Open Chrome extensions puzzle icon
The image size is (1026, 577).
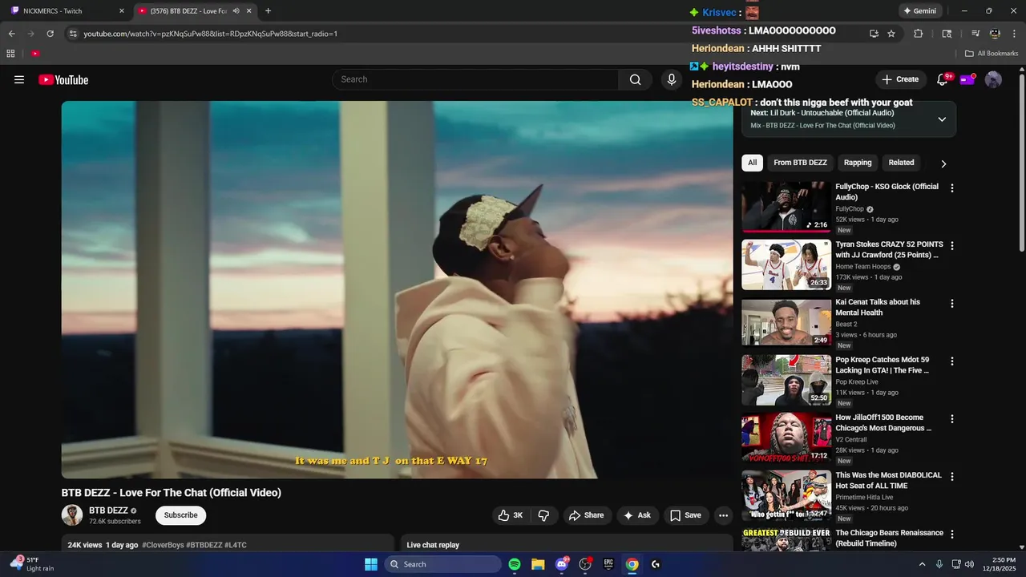coord(919,34)
